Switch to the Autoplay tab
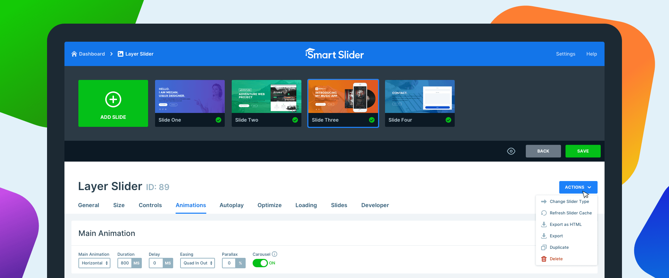669x278 pixels. click(232, 205)
